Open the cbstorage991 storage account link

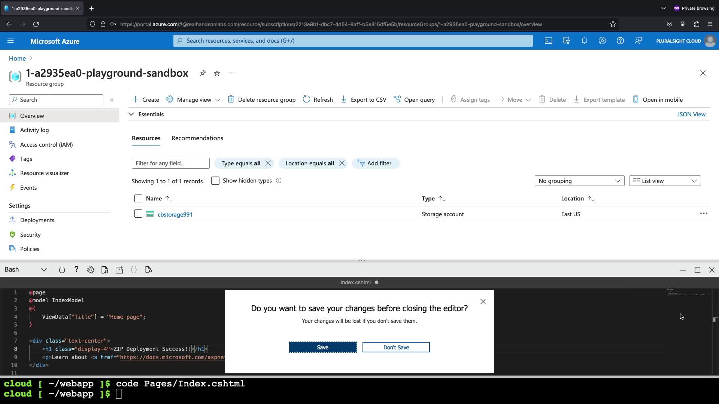point(175,214)
